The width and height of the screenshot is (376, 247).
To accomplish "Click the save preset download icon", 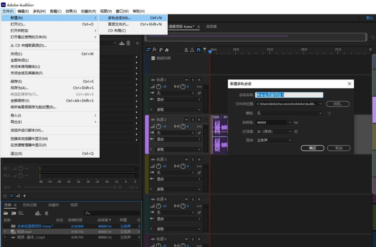I will pyautogui.click(x=122, y=43).
